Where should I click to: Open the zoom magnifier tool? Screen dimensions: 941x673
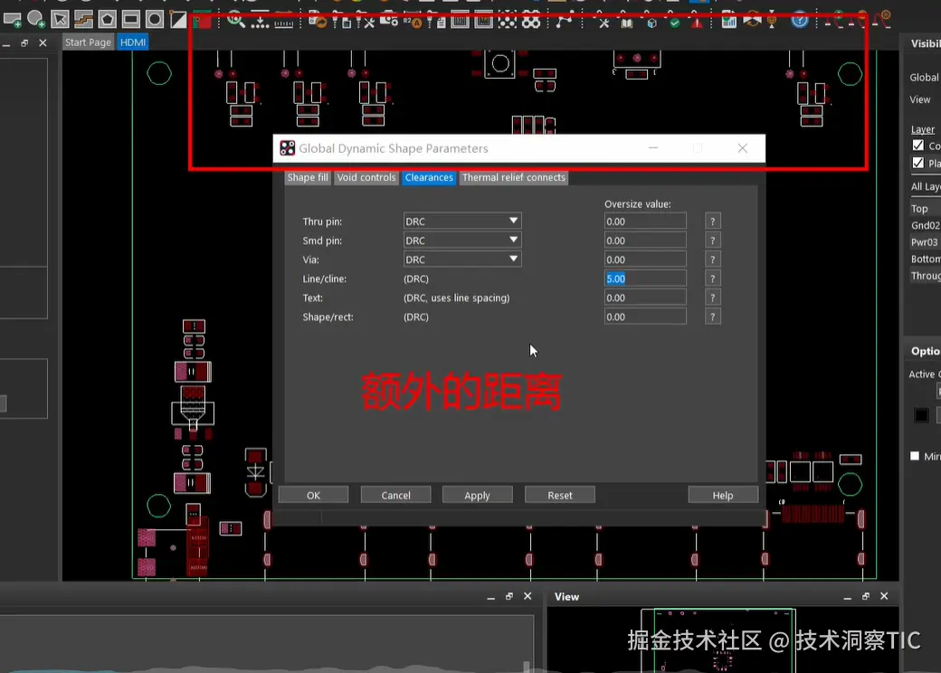click(x=236, y=21)
